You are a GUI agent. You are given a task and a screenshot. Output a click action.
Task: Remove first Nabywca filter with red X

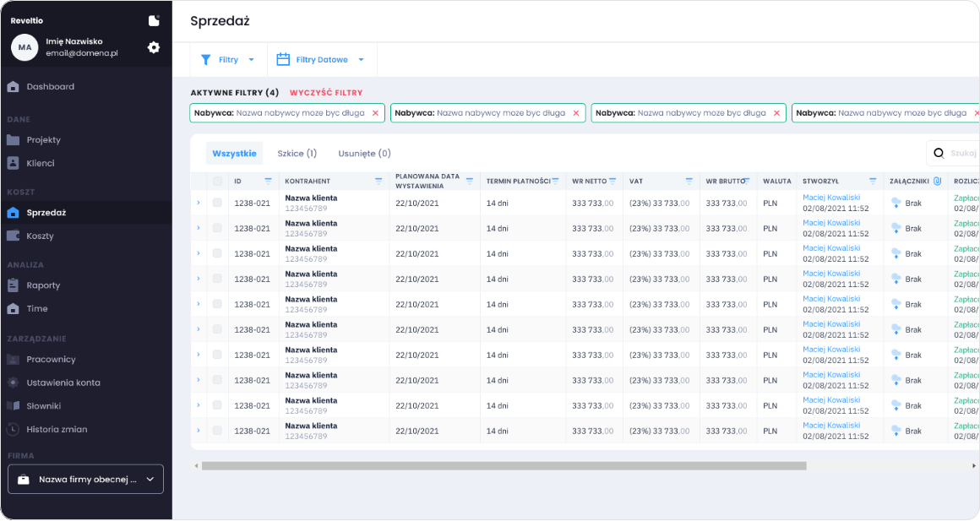[375, 112]
